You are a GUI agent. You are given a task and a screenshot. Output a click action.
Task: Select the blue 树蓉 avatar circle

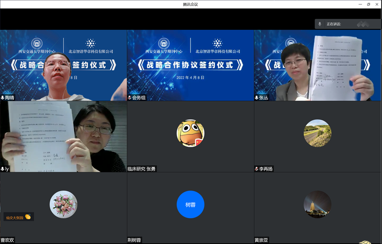coord(190,205)
